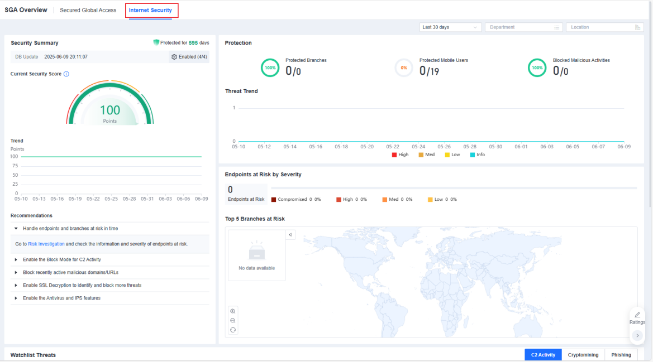Zoom out on the branches map
This screenshot has height=362, width=653.
pos(233,321)
